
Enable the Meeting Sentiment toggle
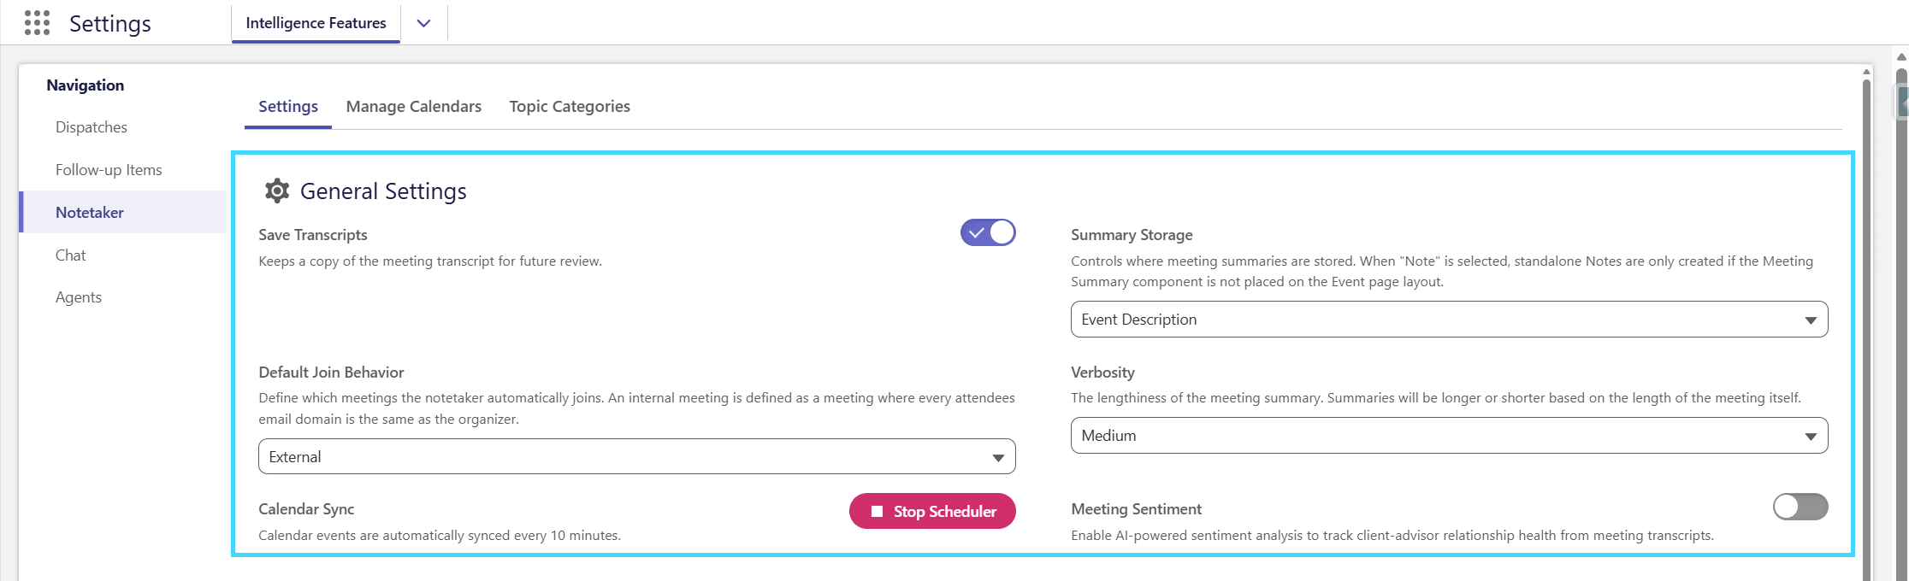point(1800,507)
